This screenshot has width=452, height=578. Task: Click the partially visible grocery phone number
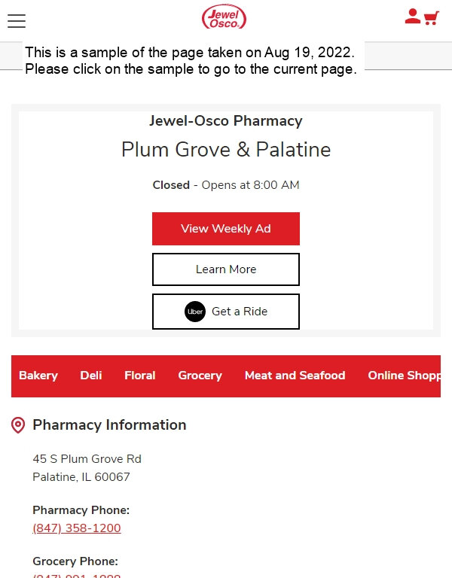[x=77, y=576]
